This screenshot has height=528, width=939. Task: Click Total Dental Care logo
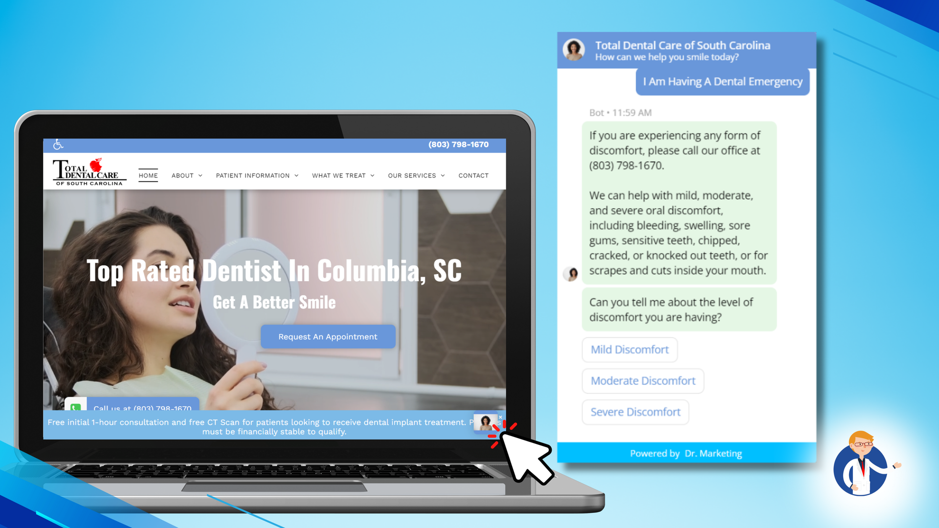point(87,172)
